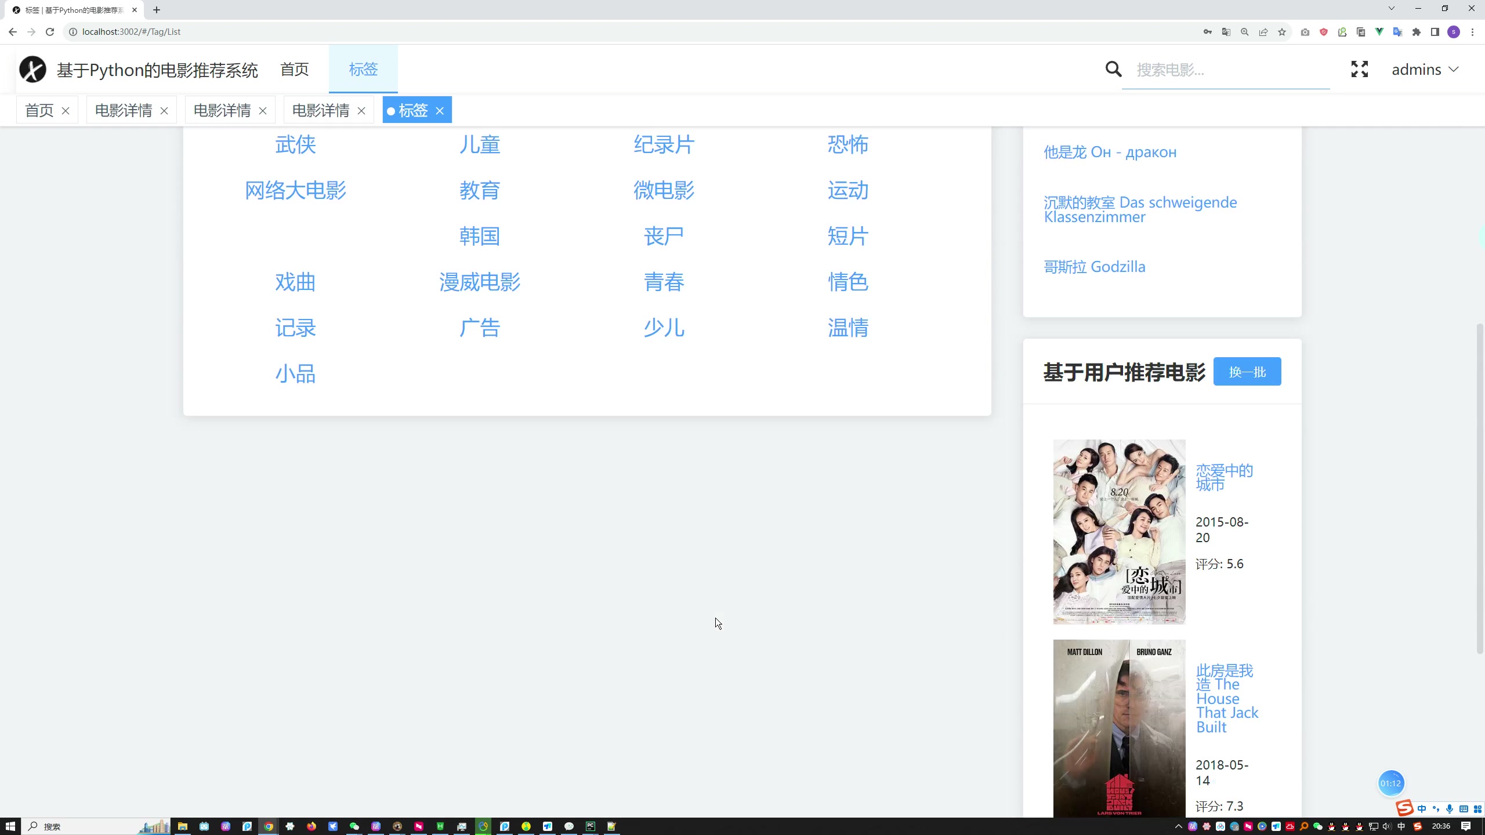This screenshot has width=1485, height=835.
Task: Open the 恋爱中的城市 title link
Action: coord(1225,477)
